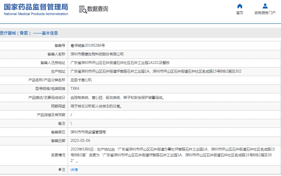Click the backslash value for 备注
281x176 pixels.
pos(71,124)
